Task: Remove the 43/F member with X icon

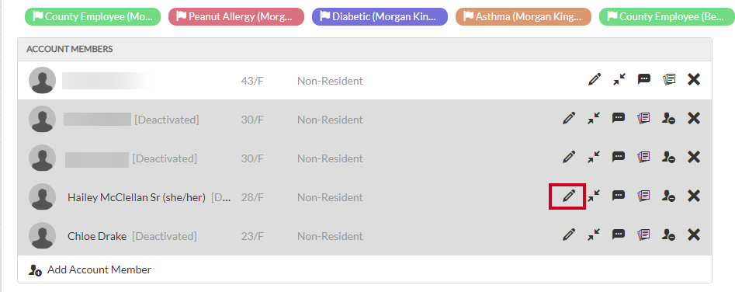Action: (694, 80)
